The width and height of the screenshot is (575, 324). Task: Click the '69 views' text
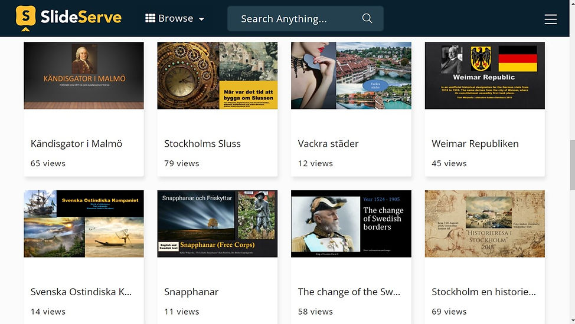pos(449,312)
